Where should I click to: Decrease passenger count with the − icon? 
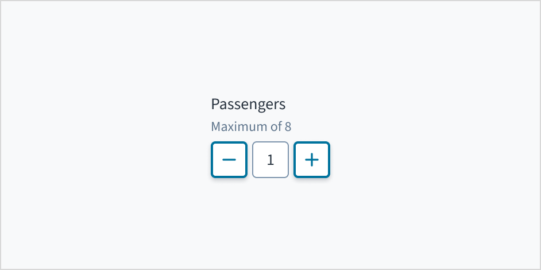tap(229, 160)
